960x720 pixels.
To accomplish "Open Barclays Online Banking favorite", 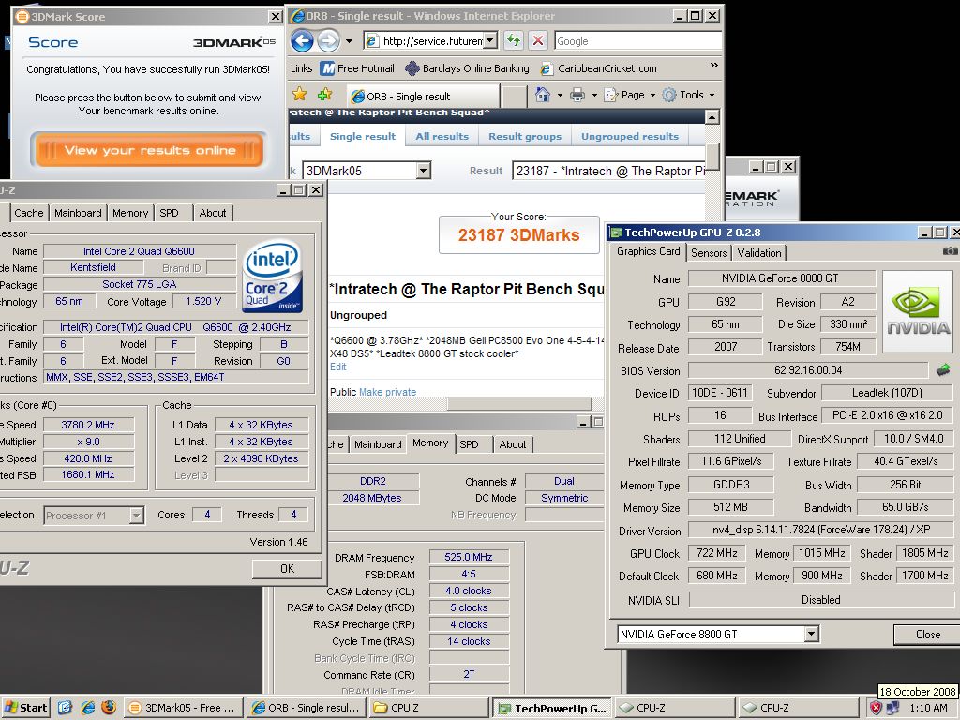I will tap(468, 68).
